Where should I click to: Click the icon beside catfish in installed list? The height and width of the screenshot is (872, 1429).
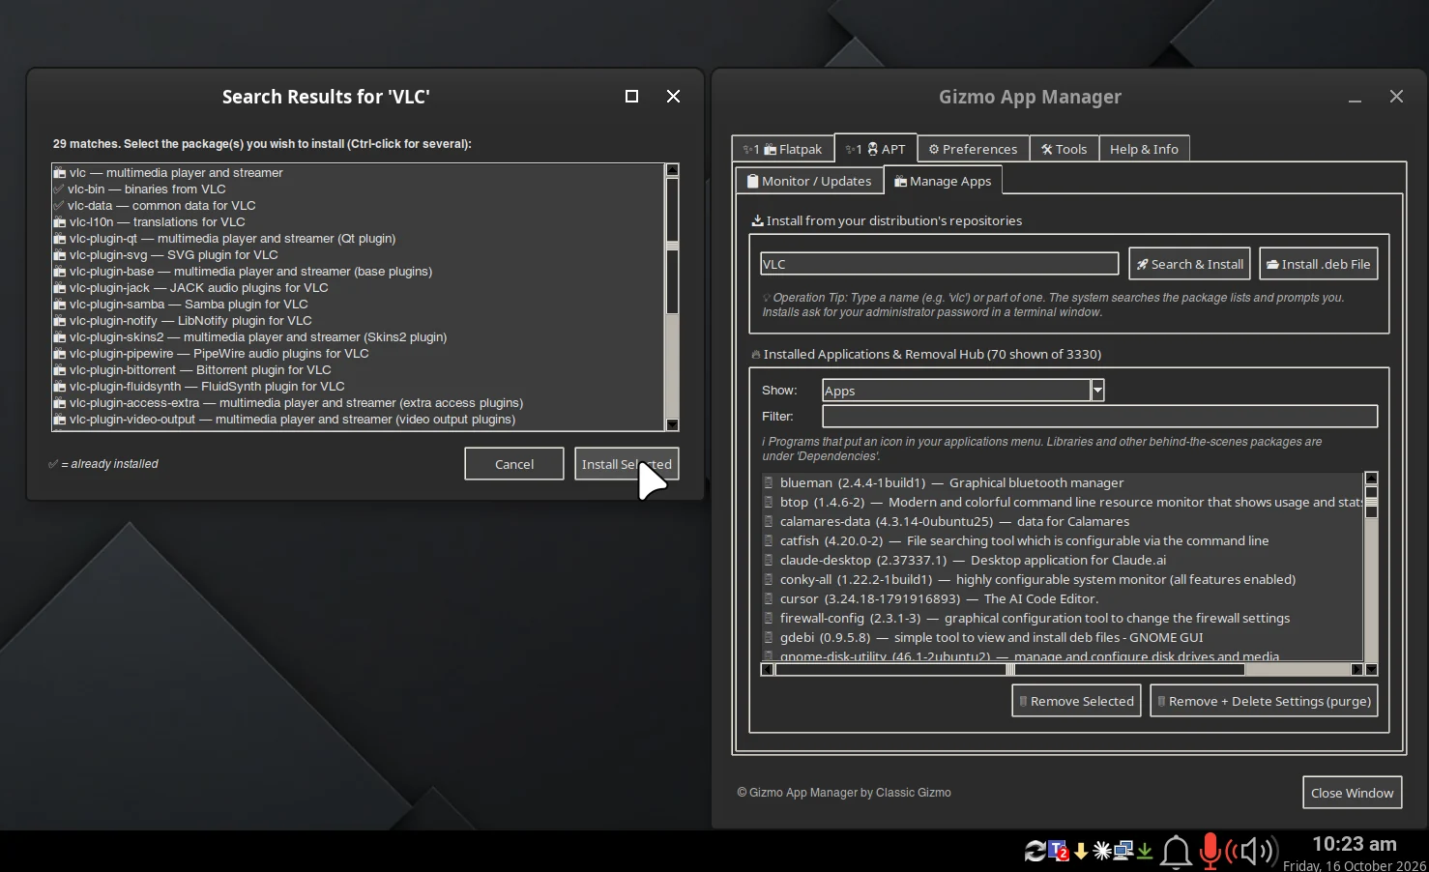tap(769, 540)
